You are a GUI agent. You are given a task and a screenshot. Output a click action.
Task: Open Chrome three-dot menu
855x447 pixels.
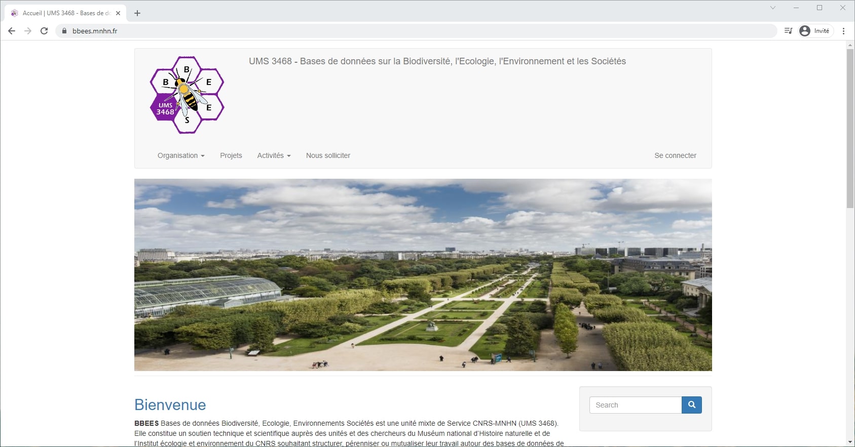[843, 31]
